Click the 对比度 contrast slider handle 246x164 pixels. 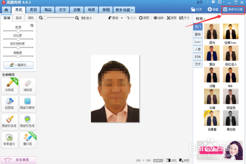(x=18, y=39)
